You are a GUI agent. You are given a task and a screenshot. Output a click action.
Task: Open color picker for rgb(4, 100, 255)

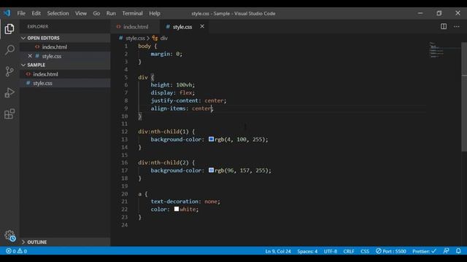[x=211, y=139]
